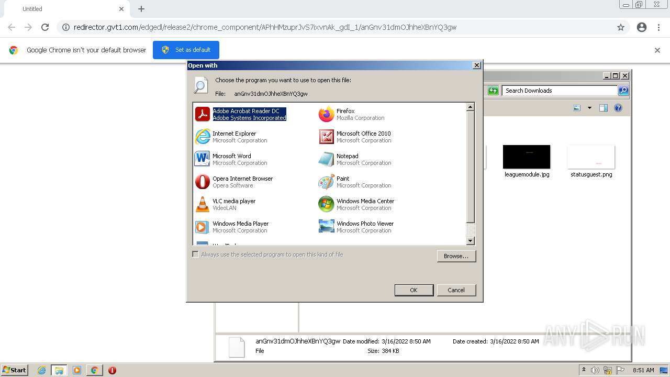Change Explorer view icon
The image size is (670, 377).
click(x=577, y=108)
